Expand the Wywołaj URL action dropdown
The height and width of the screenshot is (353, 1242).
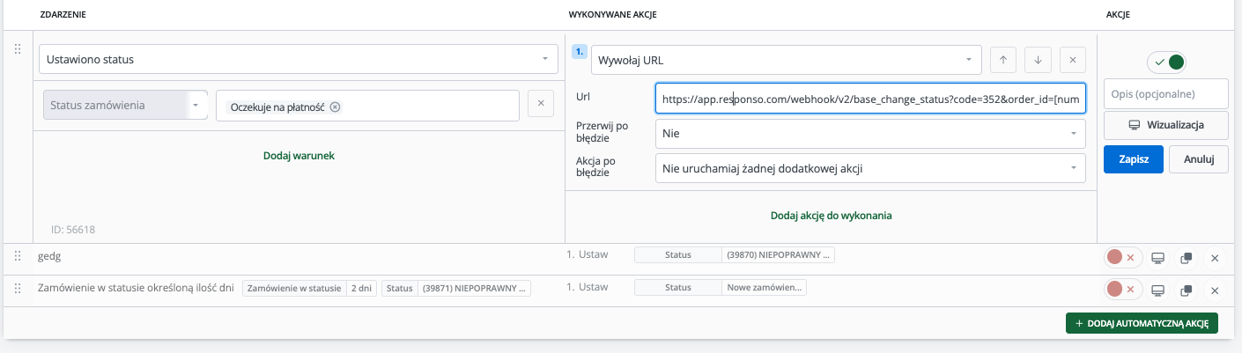click(x=786, y=60)
